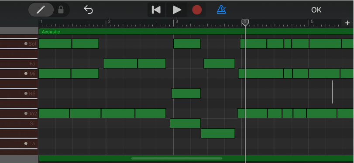
Task: Tap the Sol string label
Action: point(32,43)
